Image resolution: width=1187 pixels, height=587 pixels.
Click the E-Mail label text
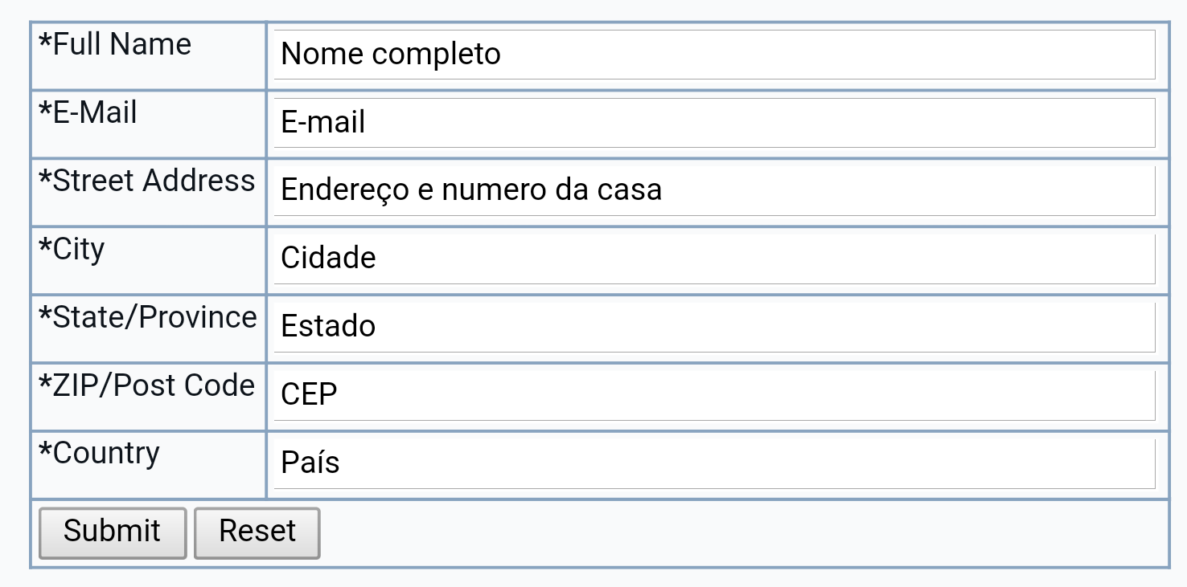point(95,113)
